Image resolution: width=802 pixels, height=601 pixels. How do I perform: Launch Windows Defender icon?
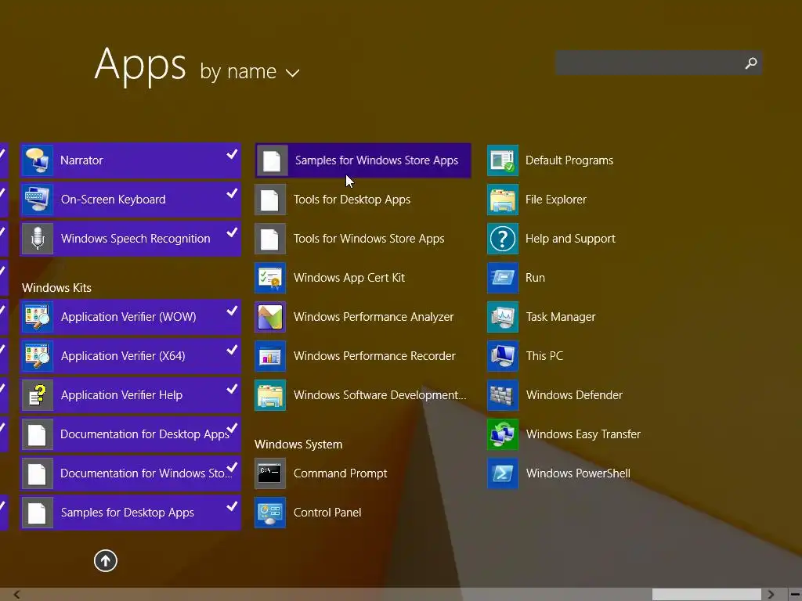503,395
